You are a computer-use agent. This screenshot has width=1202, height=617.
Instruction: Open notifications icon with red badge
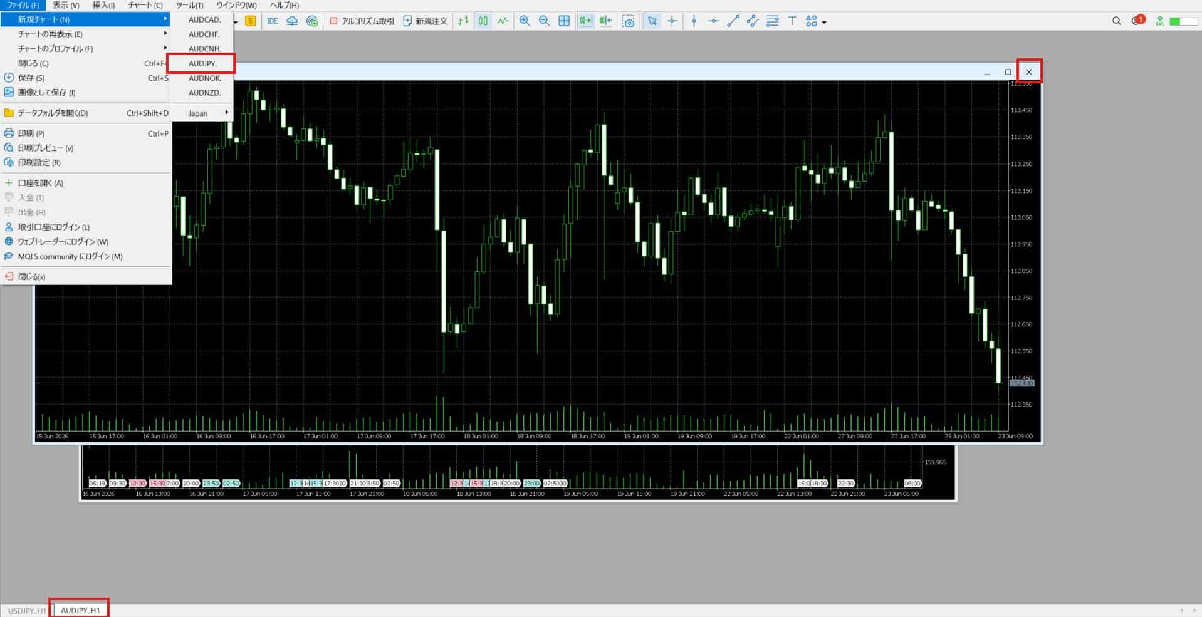[x=1138, y=21]
